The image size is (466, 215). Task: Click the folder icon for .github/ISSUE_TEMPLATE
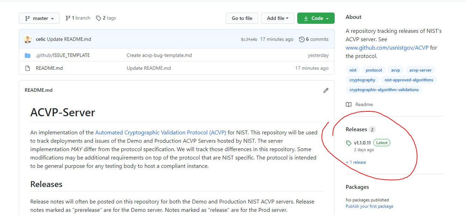click(28, 55)
